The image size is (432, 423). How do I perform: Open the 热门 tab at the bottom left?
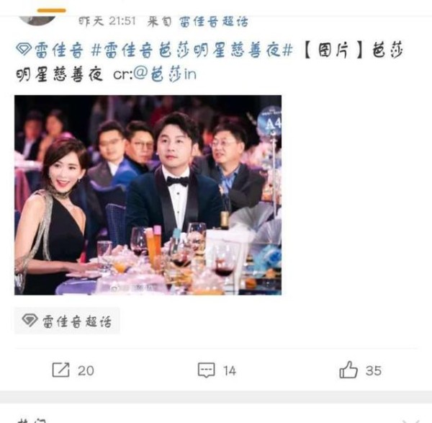30,421
